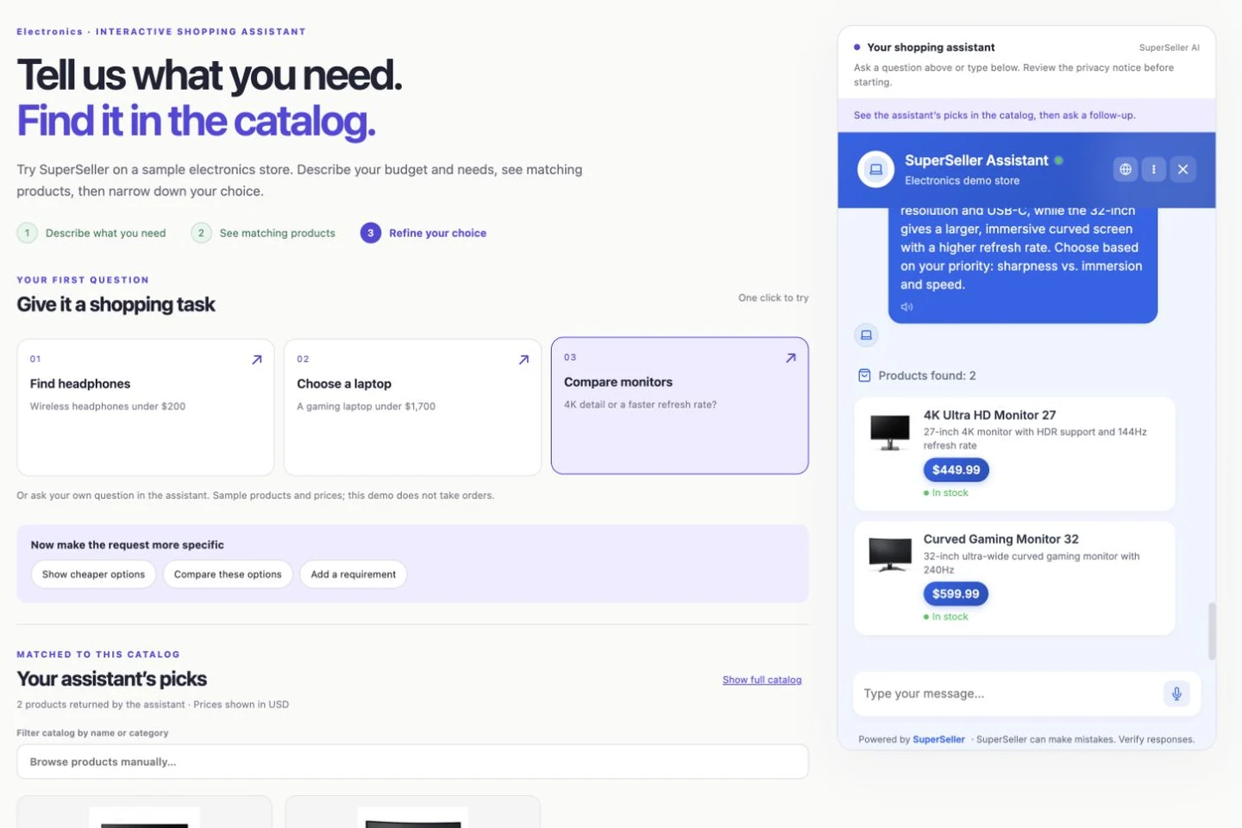Screen dimensions: 1242x828
Task: Click the globe language icon in assistant header
Action: (1125, 169)
